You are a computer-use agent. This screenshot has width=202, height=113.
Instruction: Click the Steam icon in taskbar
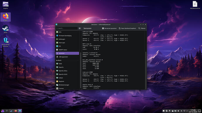[x=11, y=111]
